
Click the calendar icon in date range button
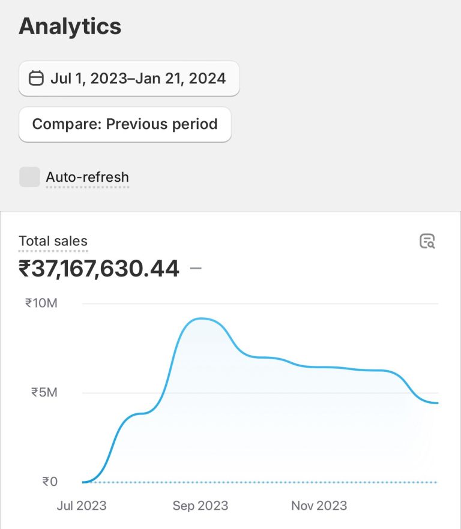[x=37, y=78]
